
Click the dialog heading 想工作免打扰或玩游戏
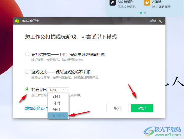click(71, 37)
